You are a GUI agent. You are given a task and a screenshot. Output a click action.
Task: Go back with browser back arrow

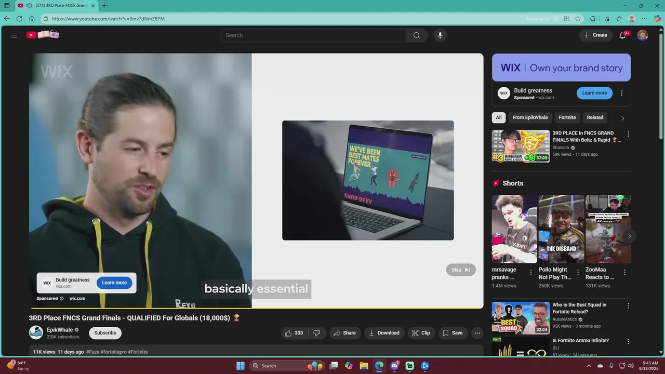click(7, 19)
